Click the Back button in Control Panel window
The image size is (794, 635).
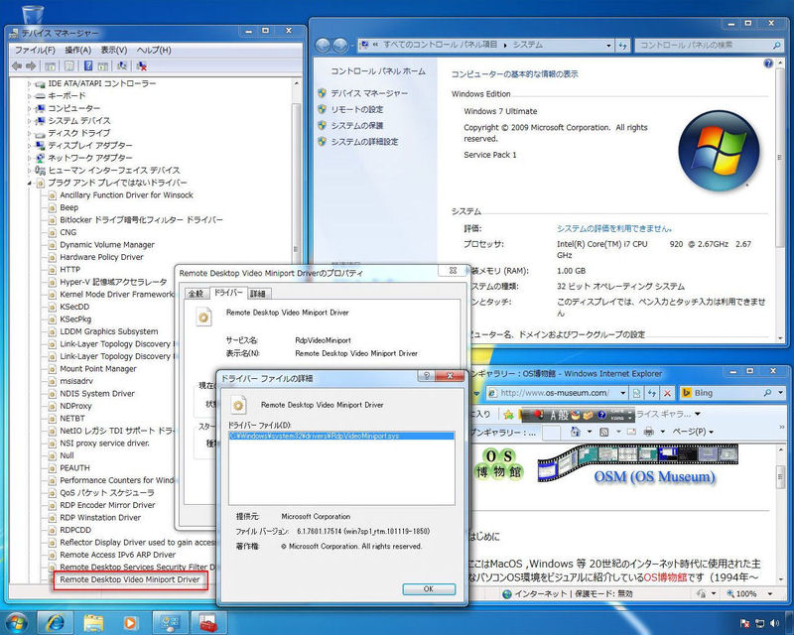pyautogui.click(x=324, y=45)
